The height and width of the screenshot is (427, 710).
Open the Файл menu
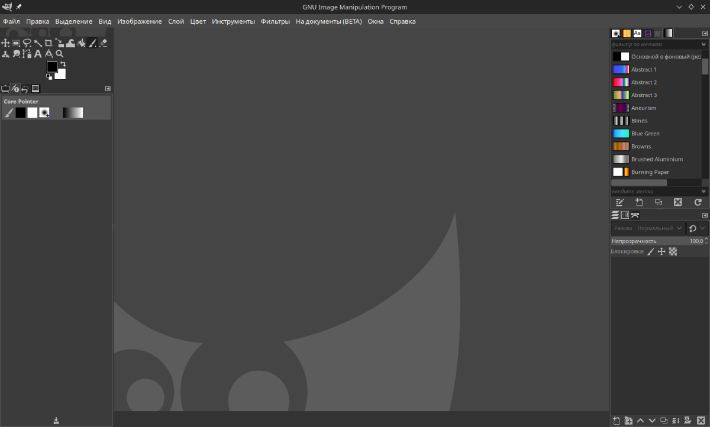click(11, 21)
